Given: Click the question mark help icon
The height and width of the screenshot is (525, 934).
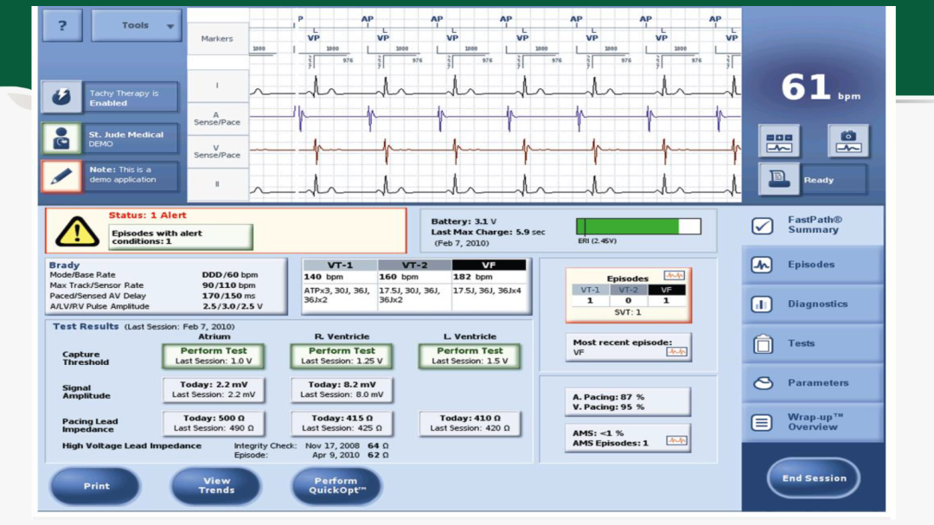Looking at the screenshot, I should 62,26.
